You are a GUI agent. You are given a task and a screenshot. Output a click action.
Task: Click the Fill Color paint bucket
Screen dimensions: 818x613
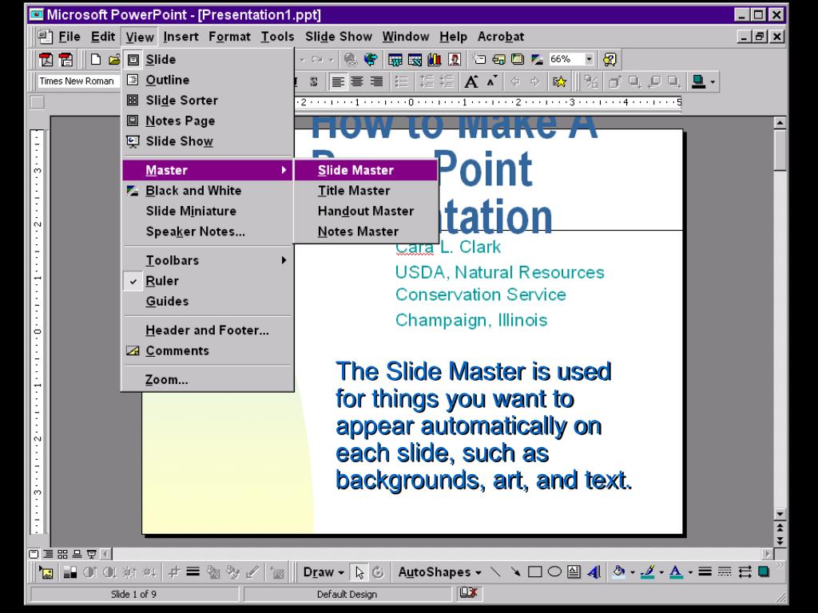tap(619, 572)
